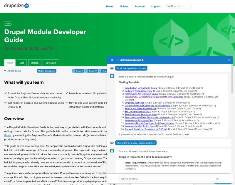Open 'Implement Drupal Functional Test Dependencies' link
235x185 pixels.
[150, 123]
